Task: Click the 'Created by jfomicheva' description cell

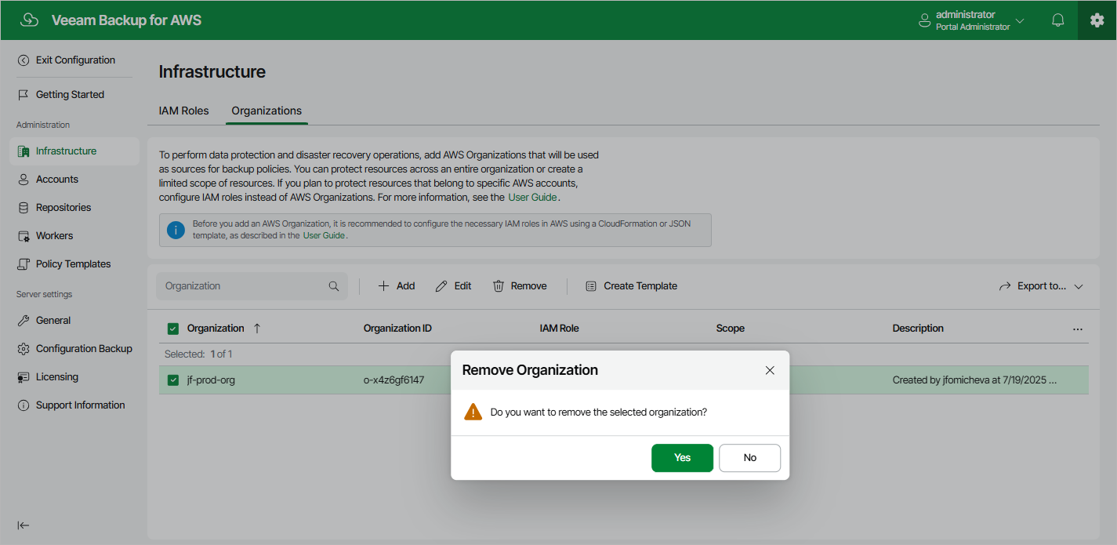Action: click(974, 380)
